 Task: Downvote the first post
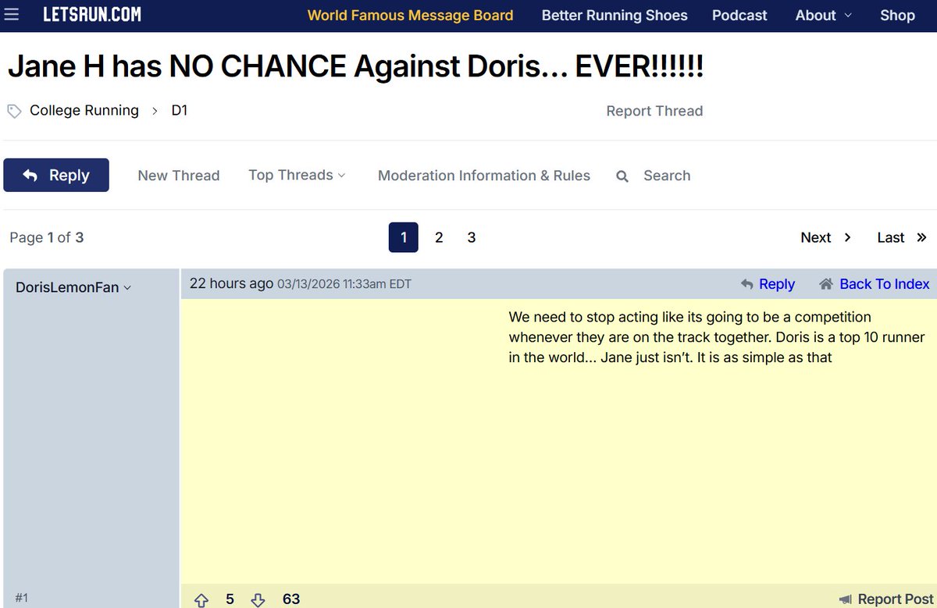(x=258, y=599)
